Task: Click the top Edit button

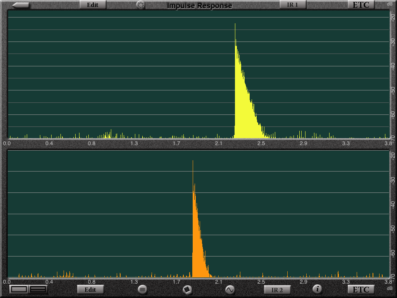Action: 93,5
